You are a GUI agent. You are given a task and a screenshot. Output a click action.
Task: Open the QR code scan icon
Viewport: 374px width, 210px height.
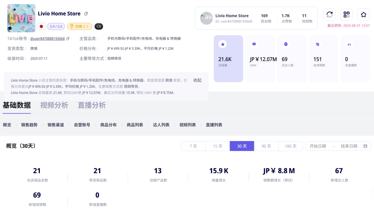346,15
